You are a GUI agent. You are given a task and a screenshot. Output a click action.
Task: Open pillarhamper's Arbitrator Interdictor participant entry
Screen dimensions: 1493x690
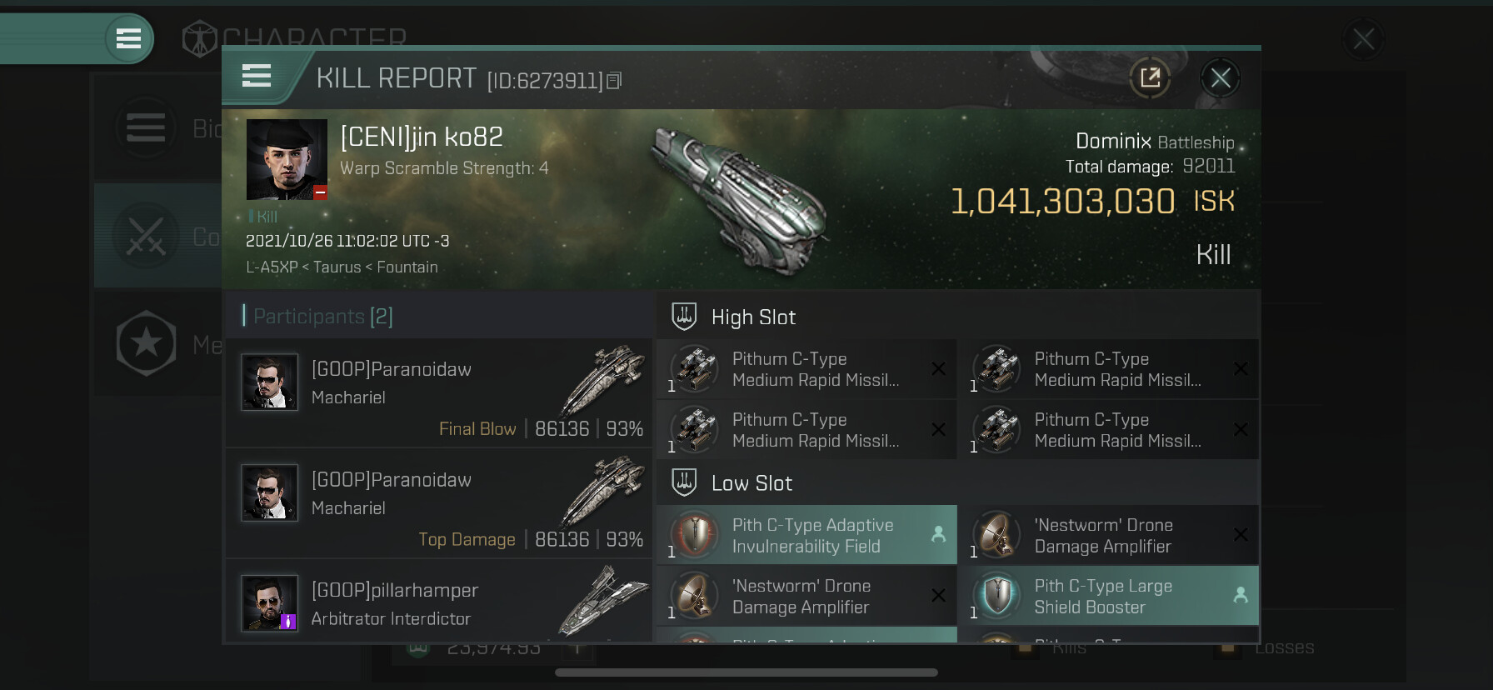point(438,602)
